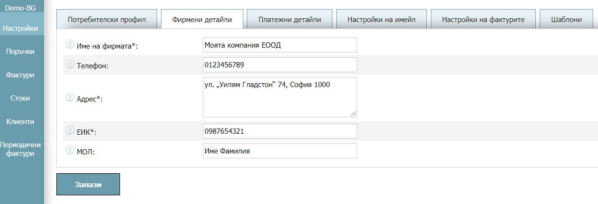Click the МОЛ: label text
The width and height of the screenshot is (598, 204).
86,151
